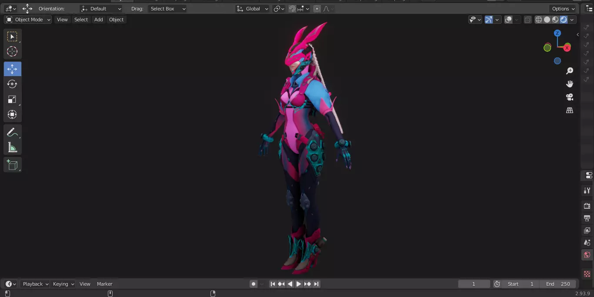
Task: Open the Texture properties tab
Action: click(587, 274)
